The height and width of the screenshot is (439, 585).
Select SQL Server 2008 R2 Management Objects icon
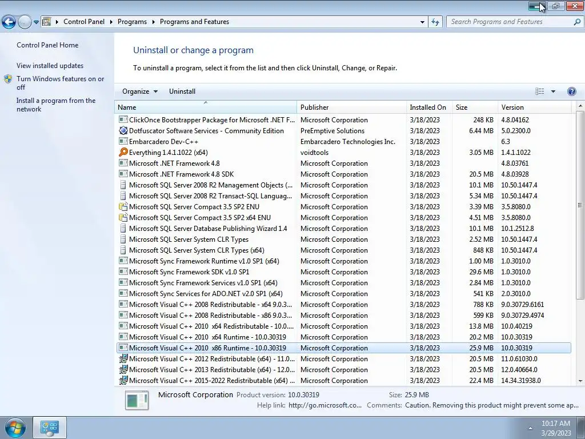(x=123, y=185)
